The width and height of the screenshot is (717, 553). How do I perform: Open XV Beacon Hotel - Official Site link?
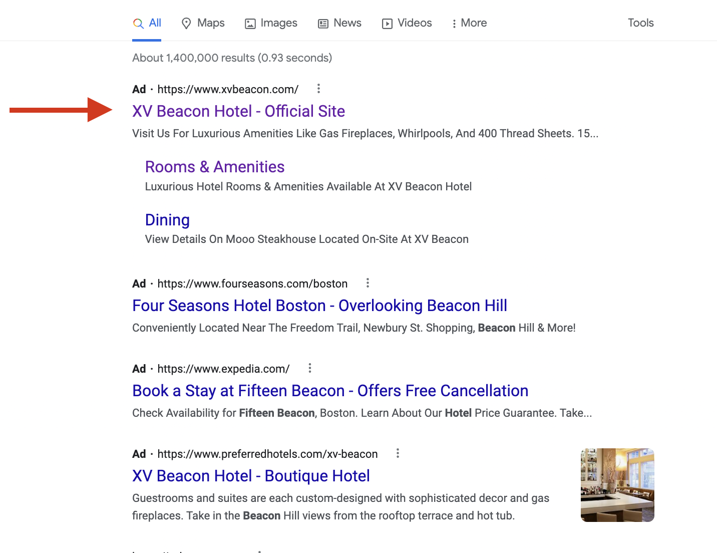238,111
